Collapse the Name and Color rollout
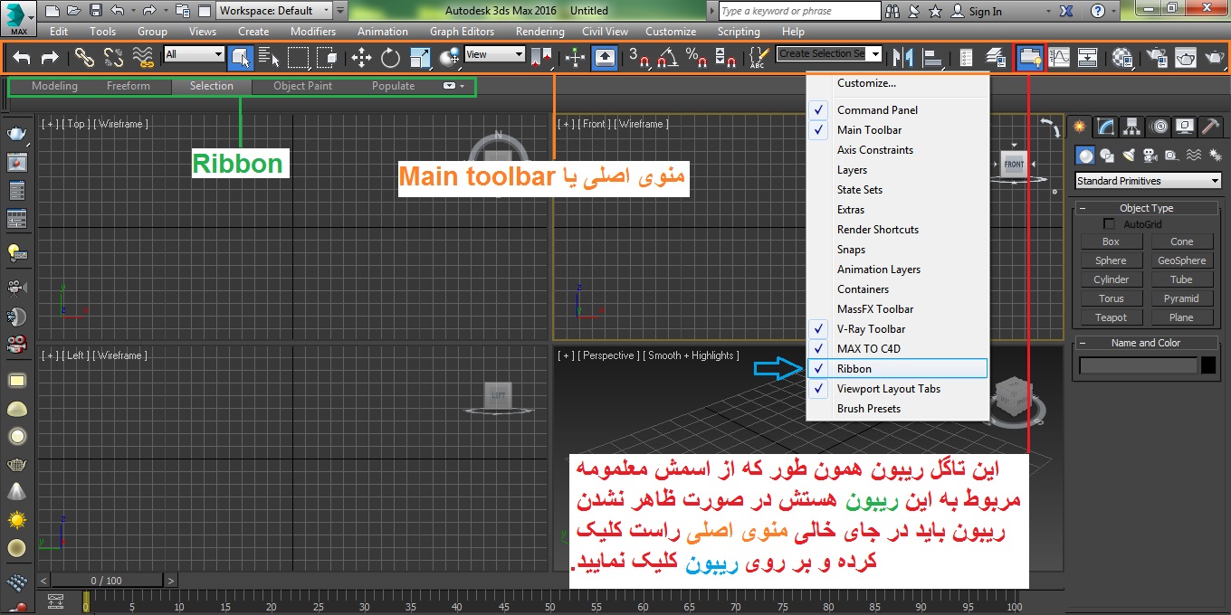This screenshot has height=615, width=1231. point(1146,343)
